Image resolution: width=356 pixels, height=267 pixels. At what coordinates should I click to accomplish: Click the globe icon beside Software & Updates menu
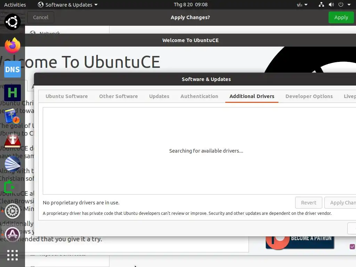[x=41, y=5]
